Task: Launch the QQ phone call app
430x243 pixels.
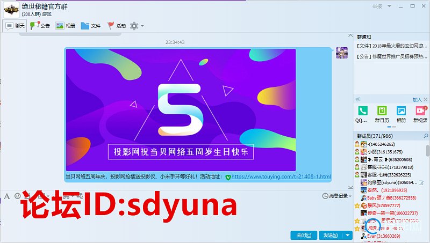Action: click(x=362, y=114)
